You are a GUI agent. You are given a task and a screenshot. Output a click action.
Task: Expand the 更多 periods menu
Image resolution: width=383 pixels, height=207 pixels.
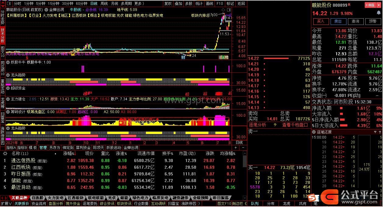point(139,4)
